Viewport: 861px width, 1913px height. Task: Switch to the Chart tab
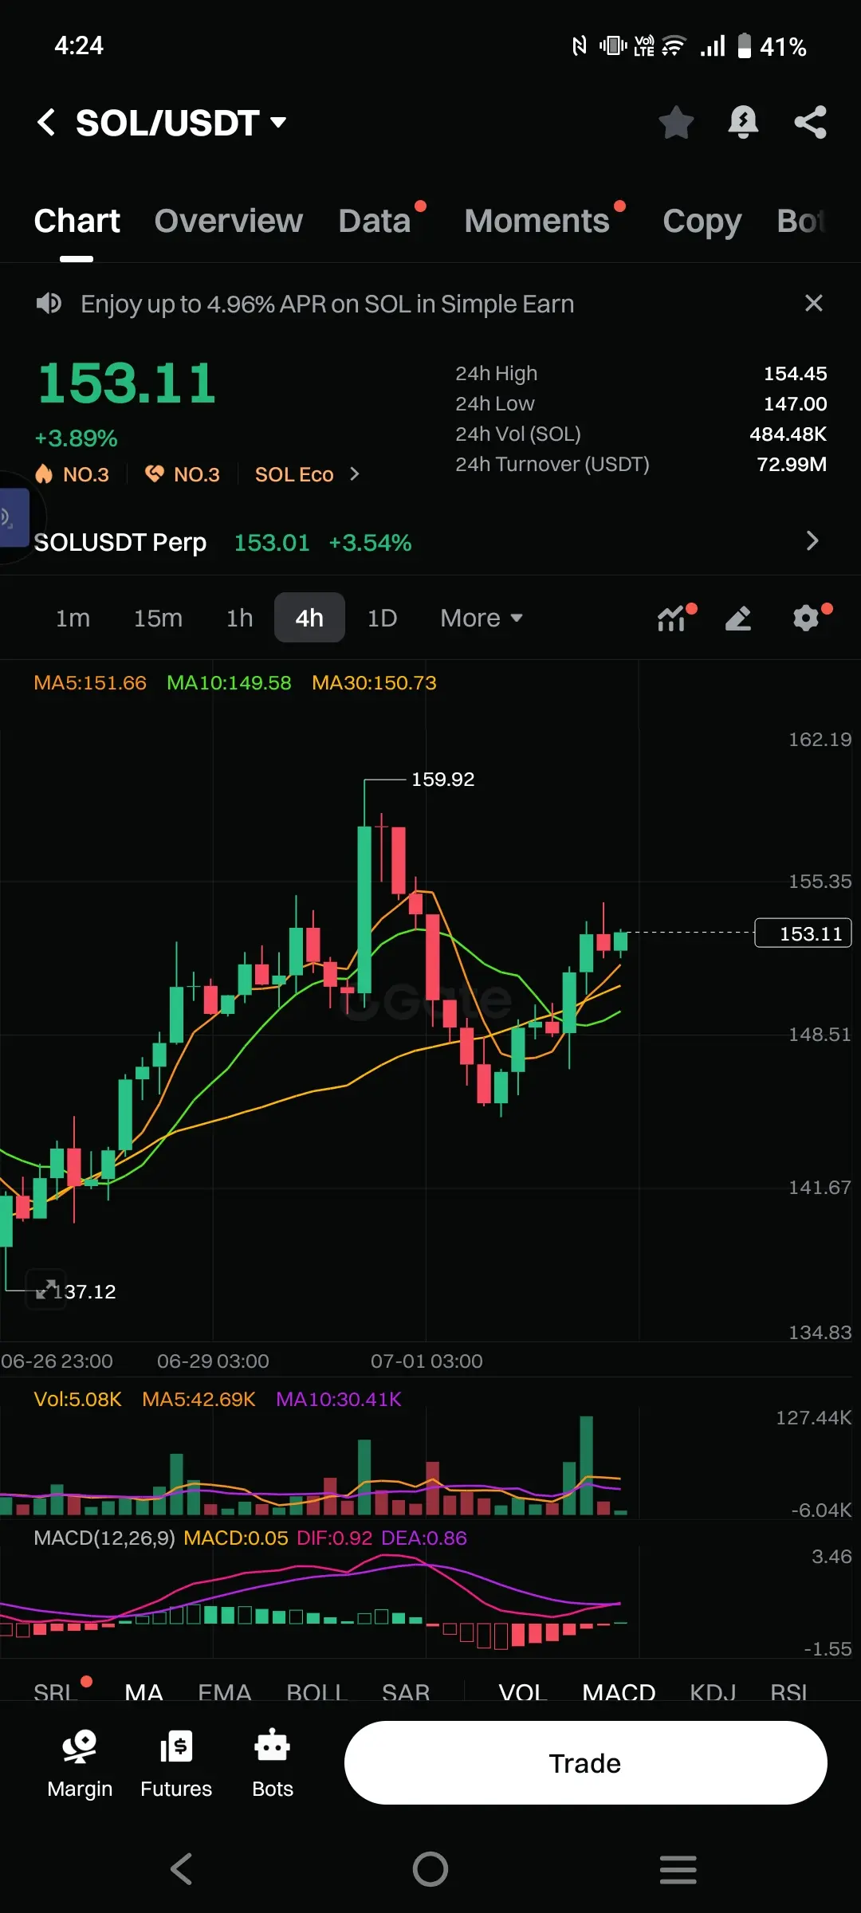point(77,221)
